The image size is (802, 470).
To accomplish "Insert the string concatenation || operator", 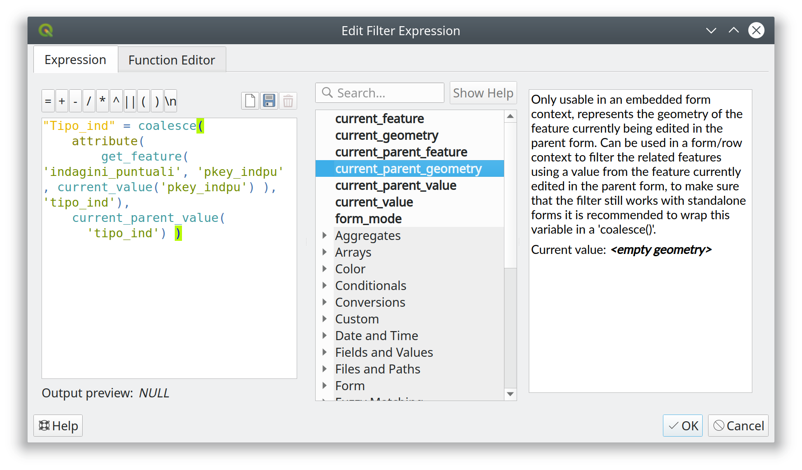I will click(130, 101).
